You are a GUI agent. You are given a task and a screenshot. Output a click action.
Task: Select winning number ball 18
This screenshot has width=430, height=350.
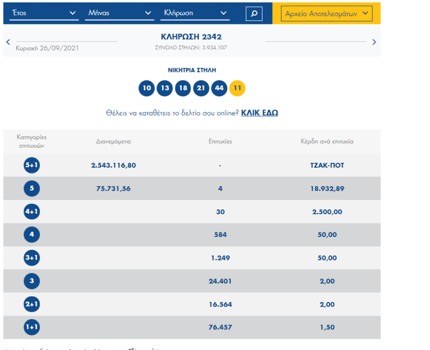pos(183,88)
